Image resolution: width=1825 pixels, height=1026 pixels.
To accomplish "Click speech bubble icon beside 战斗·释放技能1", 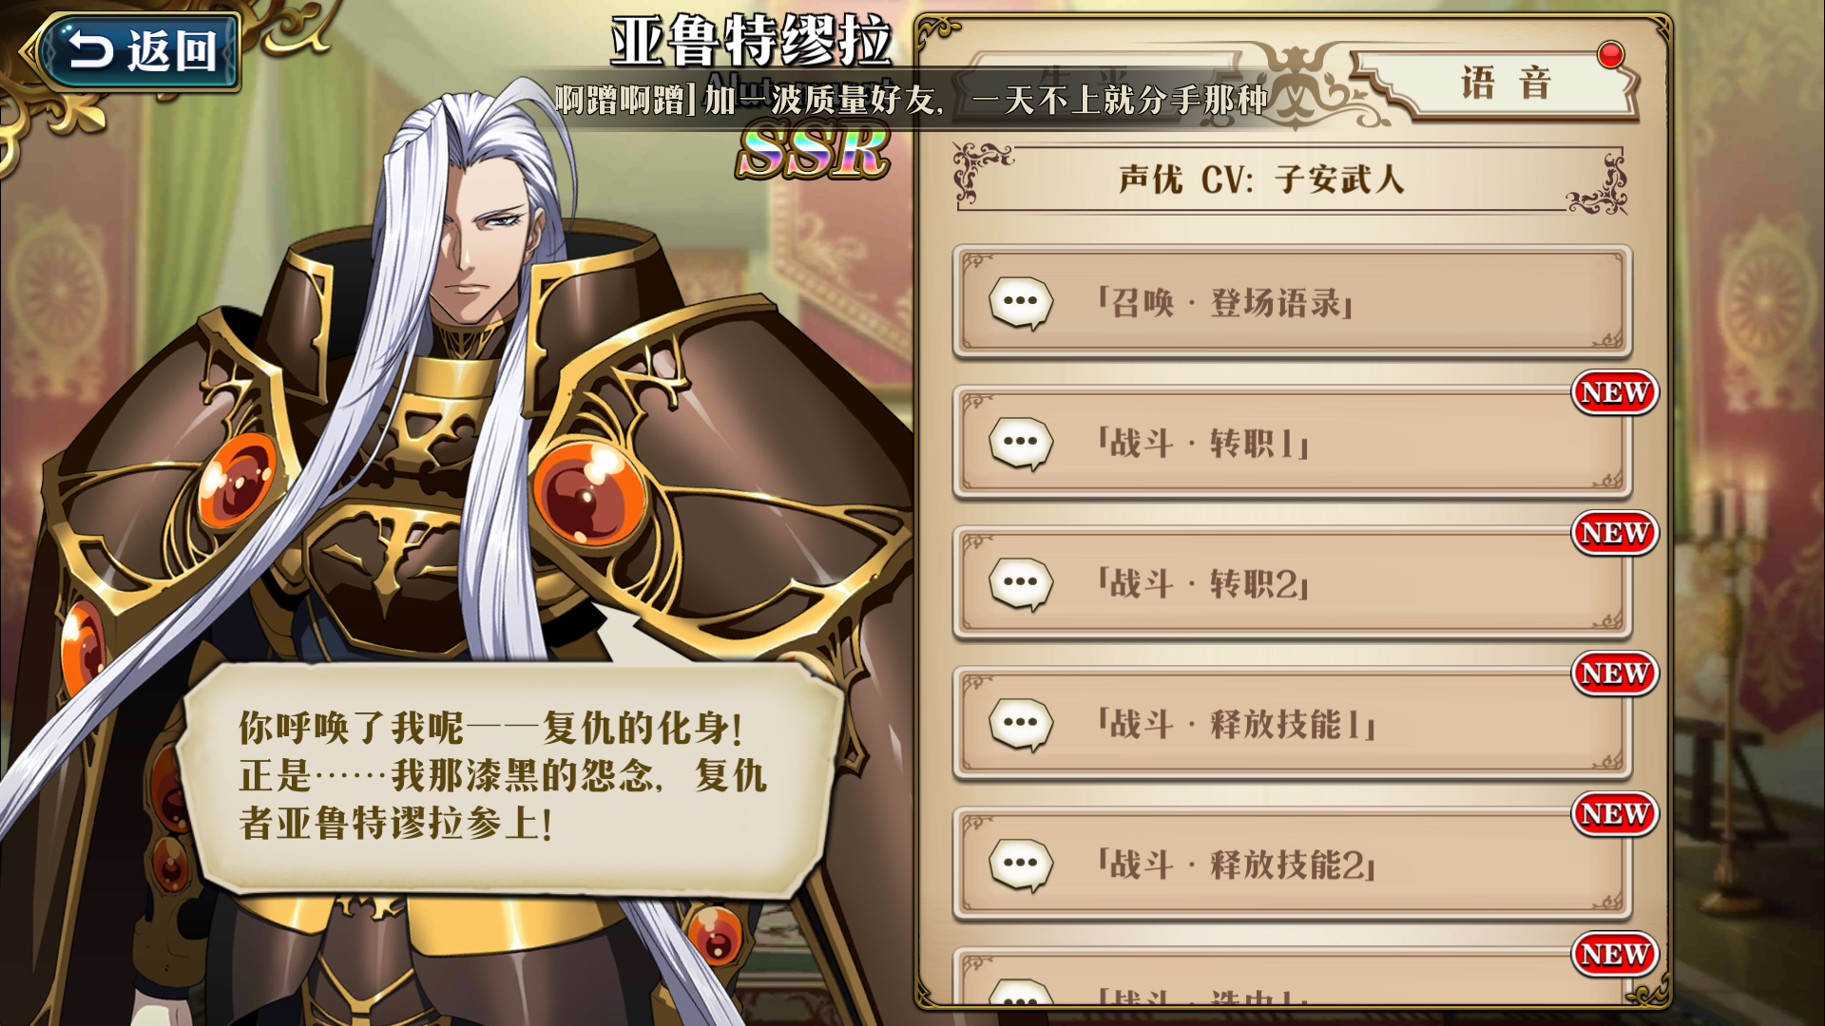I will 1021,725.
